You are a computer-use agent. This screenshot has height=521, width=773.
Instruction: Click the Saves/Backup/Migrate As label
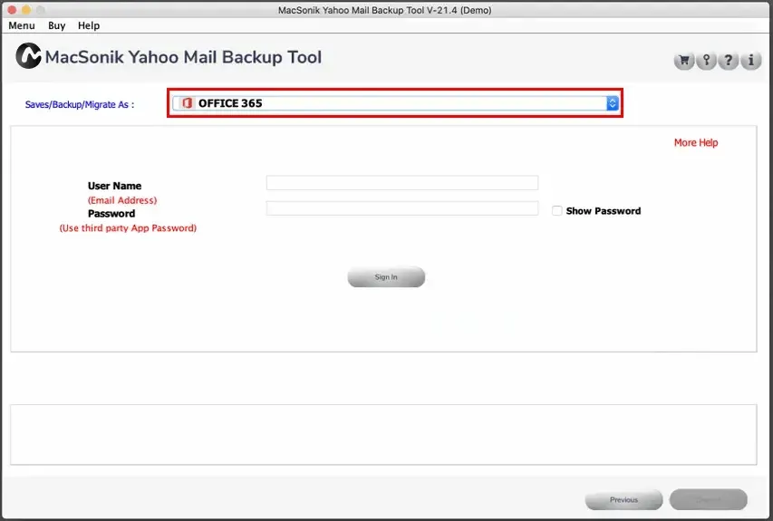click(x=80, y=104)
